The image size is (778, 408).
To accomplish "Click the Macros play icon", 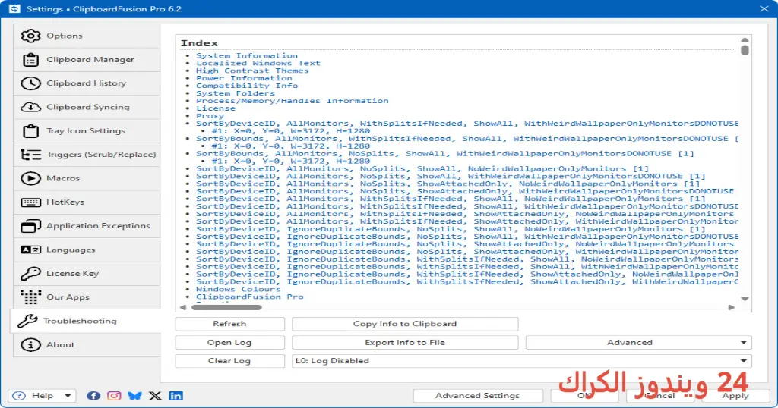I will (x=30, y=178).
